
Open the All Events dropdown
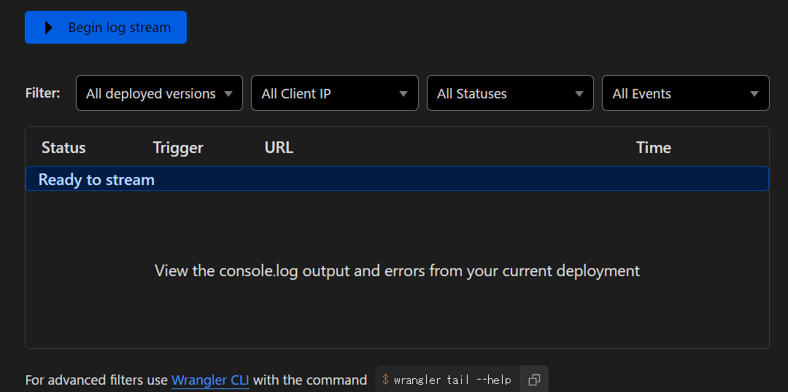685,93
